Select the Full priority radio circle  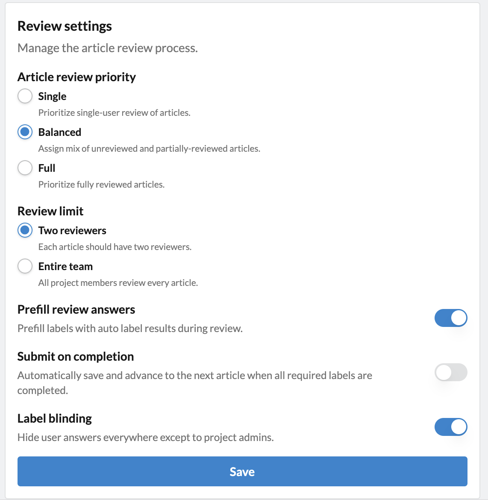tap(25, 168)
